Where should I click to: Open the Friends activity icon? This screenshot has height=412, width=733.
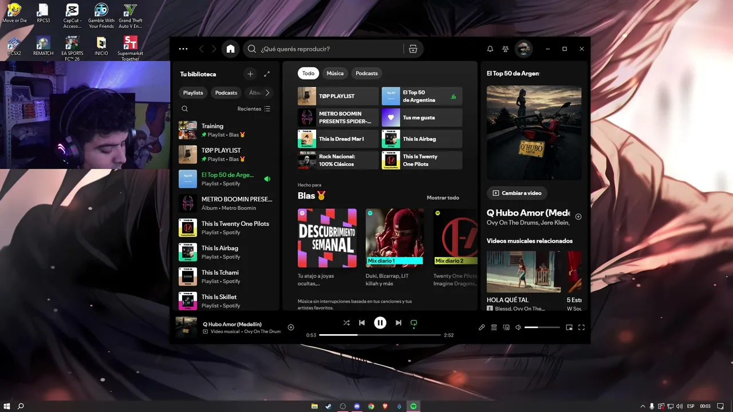[505, 49]
